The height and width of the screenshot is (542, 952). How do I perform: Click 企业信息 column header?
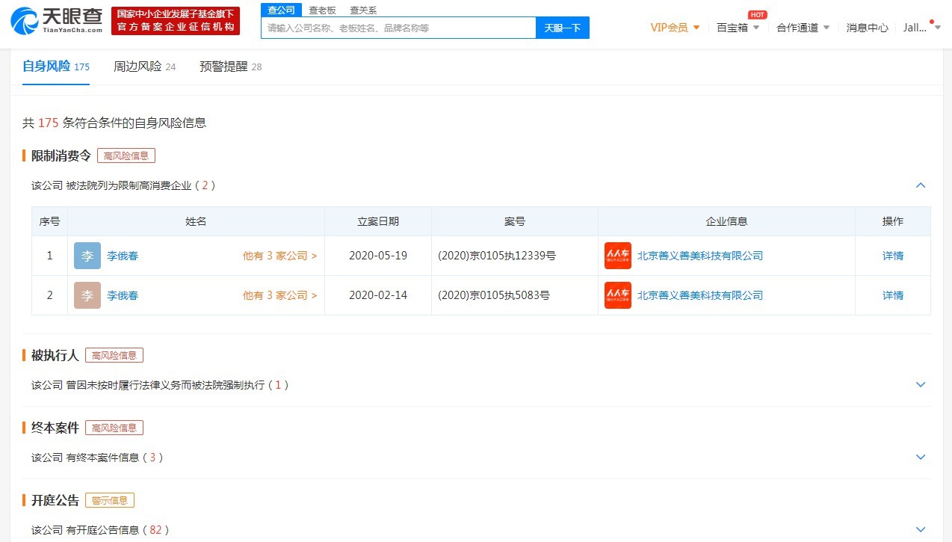coord(727,221)
